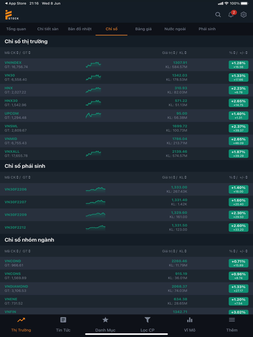The height and width of the screenshot is (337, 253).
Task: Tap the FStock logo
Action: tap(12, 15)
